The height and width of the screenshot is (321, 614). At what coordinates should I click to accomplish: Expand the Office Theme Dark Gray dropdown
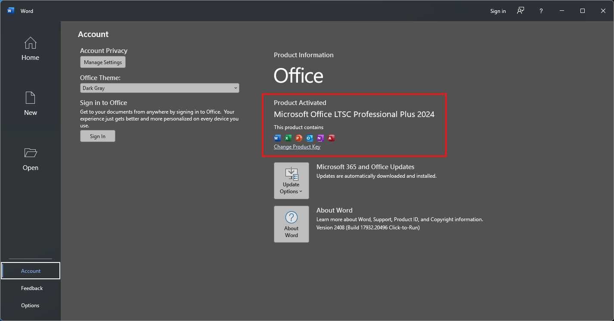(x=159, y=88)
